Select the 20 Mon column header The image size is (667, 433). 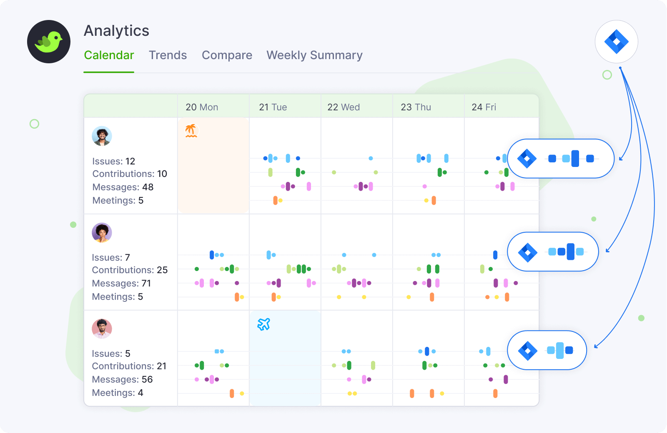[x=202, y=107]
